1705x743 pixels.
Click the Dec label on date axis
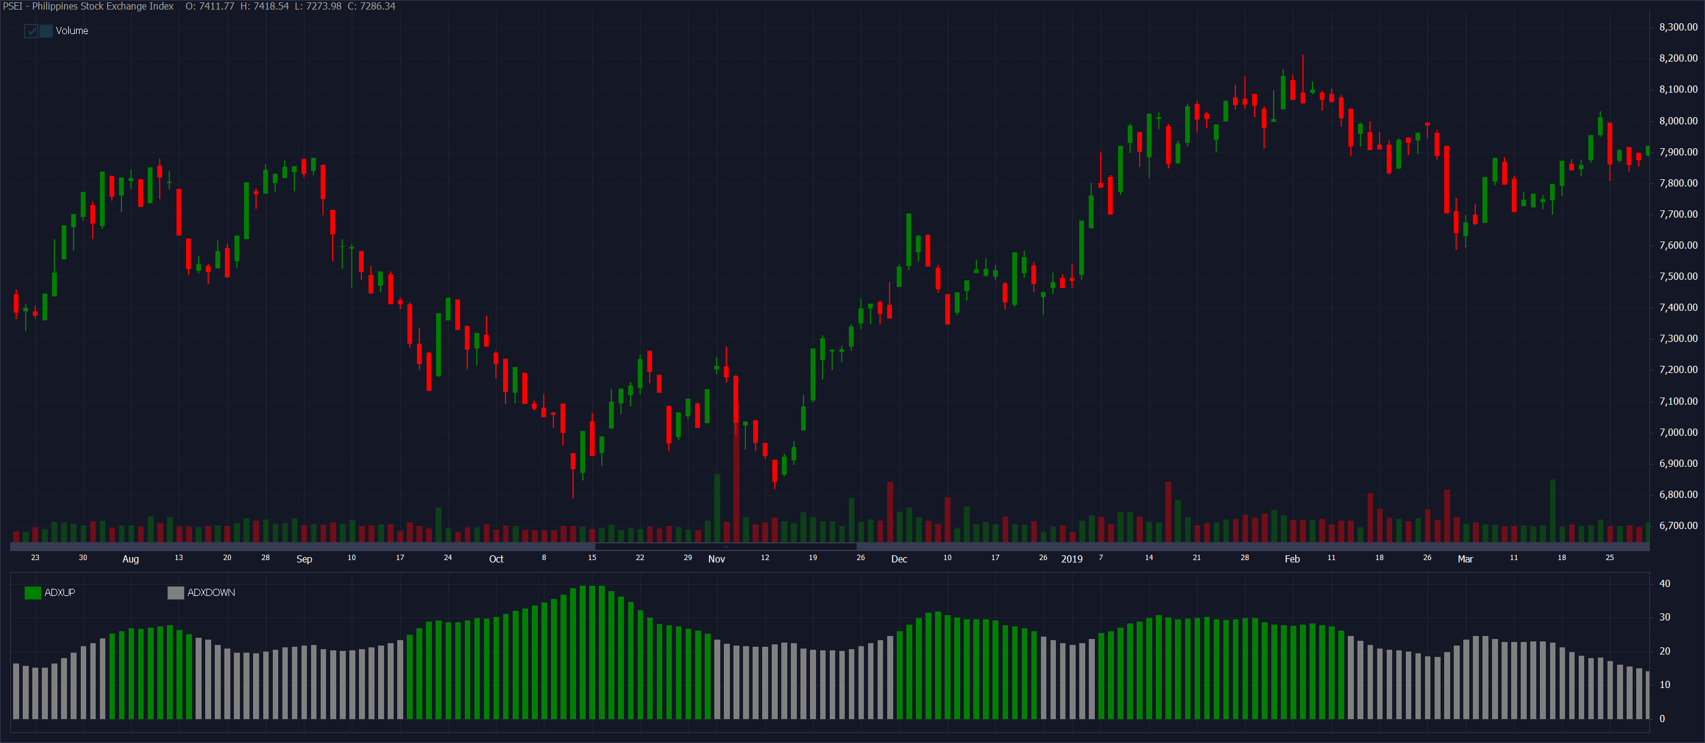click(899, 559)
